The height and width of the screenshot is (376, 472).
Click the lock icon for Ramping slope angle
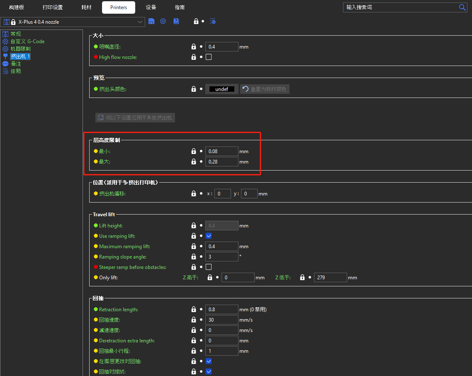coord(194,257)
